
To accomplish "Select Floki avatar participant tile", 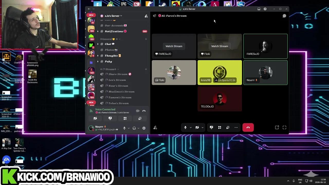I will click(174, 72).
